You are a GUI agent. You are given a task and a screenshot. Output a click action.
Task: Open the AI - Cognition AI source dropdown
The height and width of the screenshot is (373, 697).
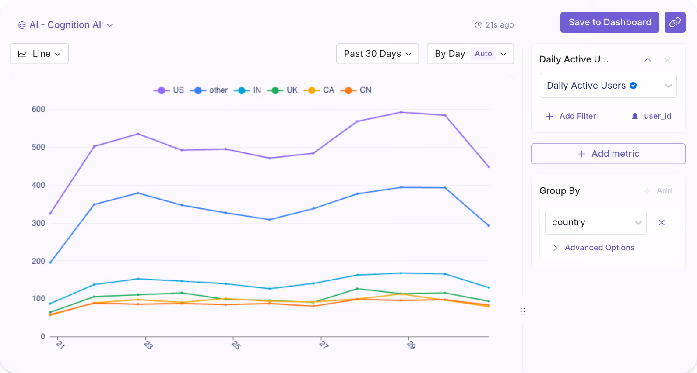[x=66, y=25]
